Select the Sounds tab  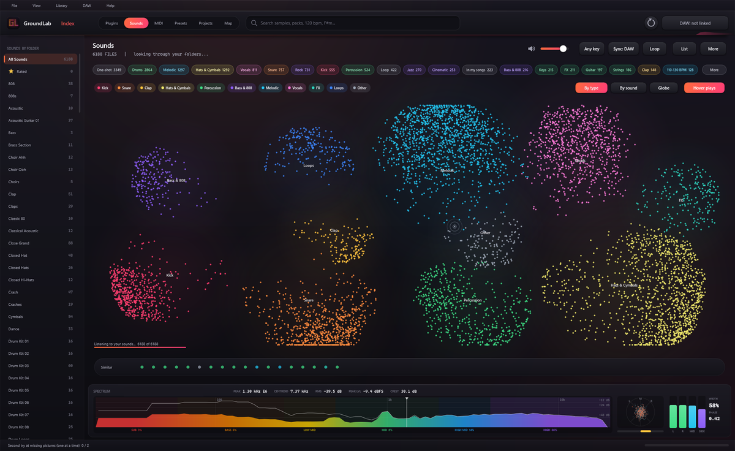tap(136, 23)
